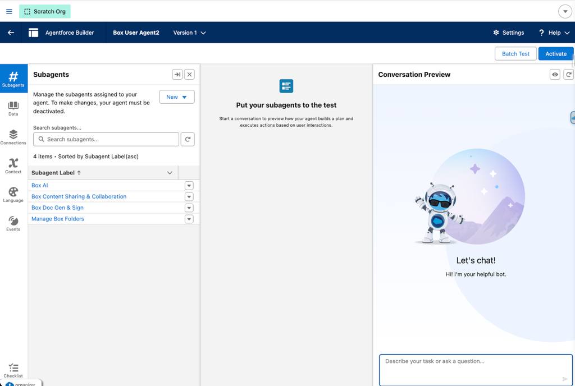575x386 pixels.
Task: Open the Context sidebar tab
Action: pyautogui.click(x=13, y=166)
